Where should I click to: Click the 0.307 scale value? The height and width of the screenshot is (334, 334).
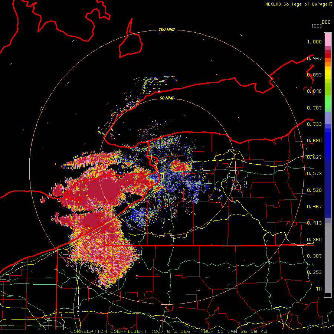pos(314,256)
